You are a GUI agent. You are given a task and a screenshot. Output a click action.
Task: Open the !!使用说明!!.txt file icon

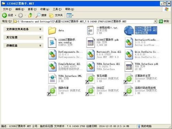point(90,30)
